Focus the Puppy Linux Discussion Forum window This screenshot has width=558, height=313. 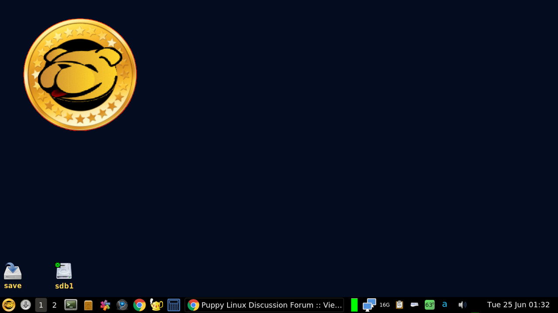(x=265, y=305)
